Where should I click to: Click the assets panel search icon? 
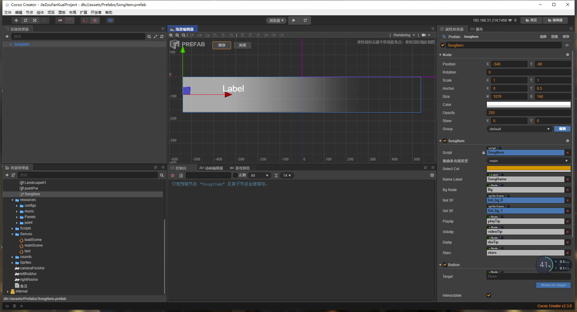pyautogui.click(x=162, y=175)
